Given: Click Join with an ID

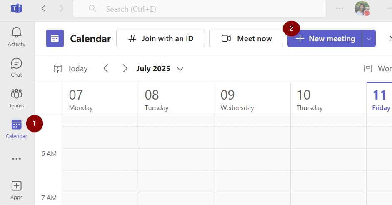Looking at the screenshot, I should tap(160, 39).
